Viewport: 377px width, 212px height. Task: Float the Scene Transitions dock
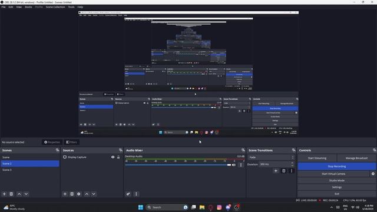[x=293, y=150]
